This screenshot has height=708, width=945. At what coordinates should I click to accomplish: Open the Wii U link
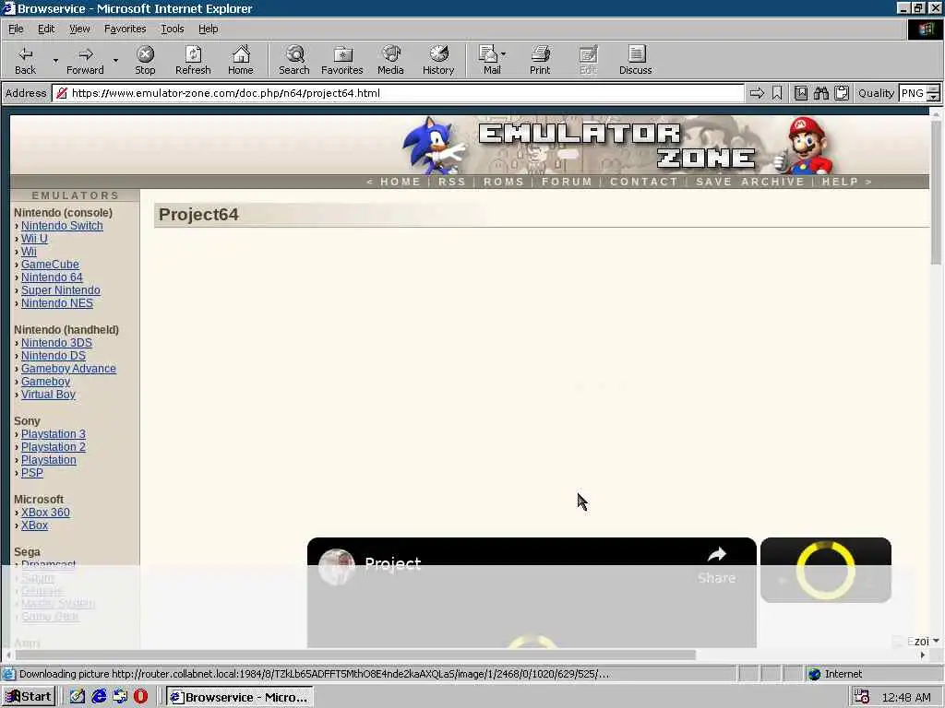(34, 239)
